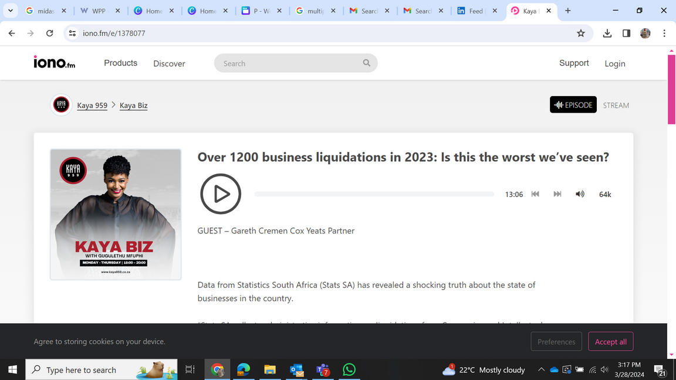The image size is (676, 380).
Task: Open a new browser tab
Action: [x=568, y=11]
